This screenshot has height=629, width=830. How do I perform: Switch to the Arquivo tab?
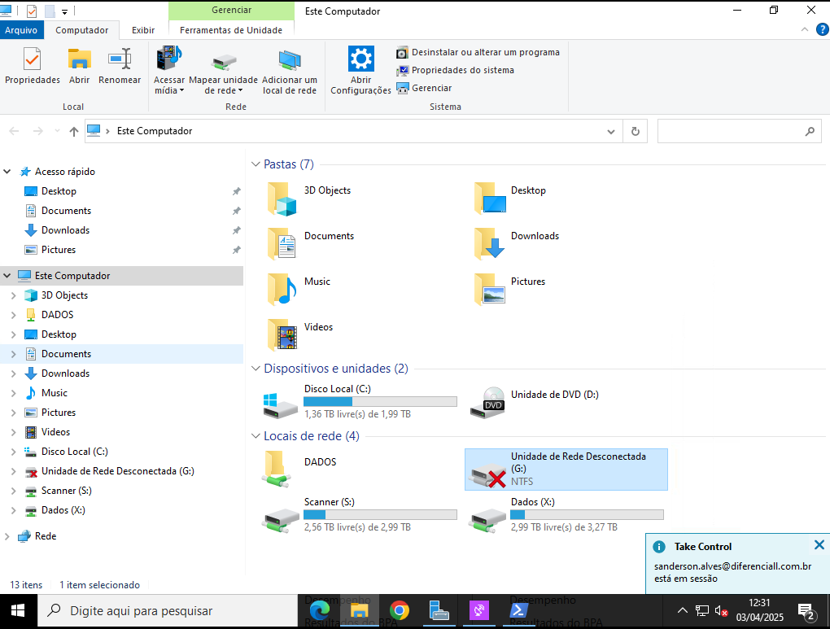point(21,30)
